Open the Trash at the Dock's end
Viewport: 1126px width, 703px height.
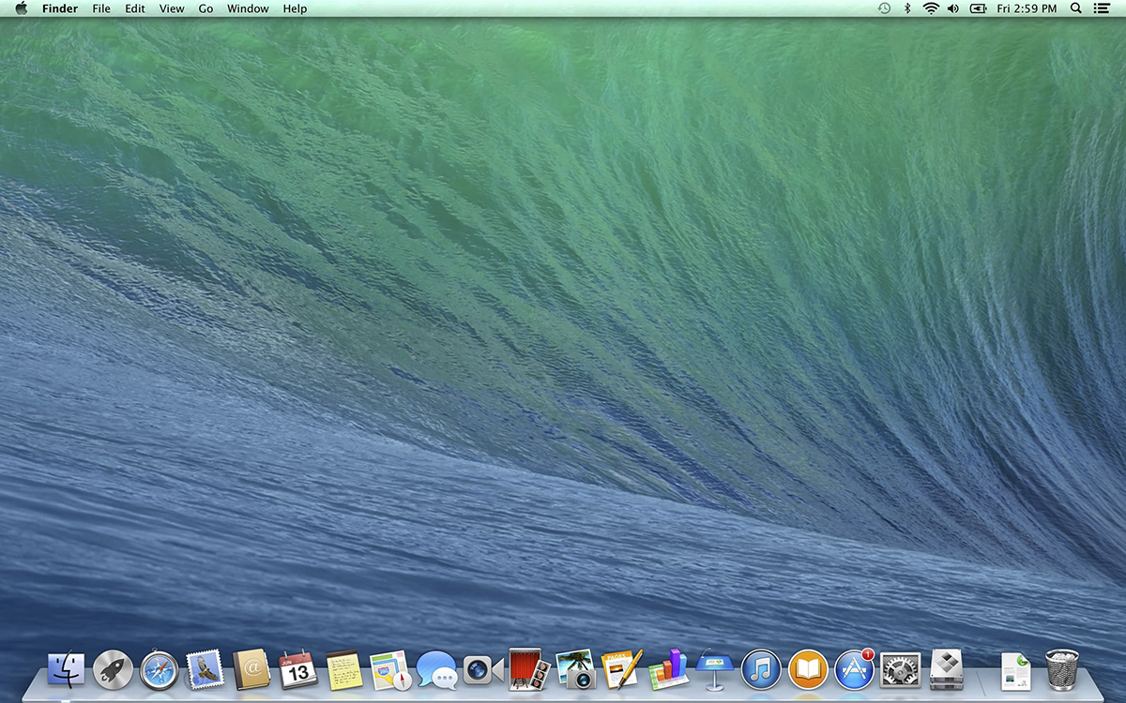click(x=1061, y=668)
